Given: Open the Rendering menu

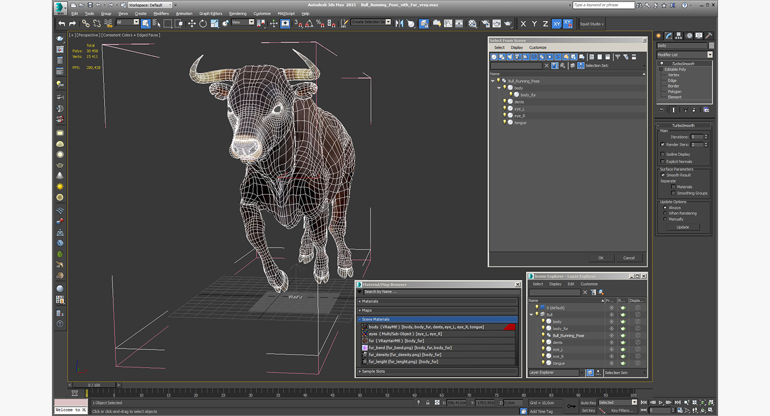Looking at the screenshot, I should 238,14.
